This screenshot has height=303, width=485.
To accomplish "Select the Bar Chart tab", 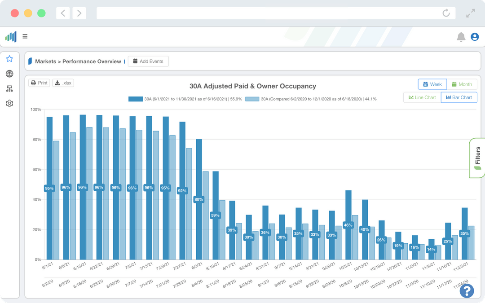I will [x=459, y=97].
